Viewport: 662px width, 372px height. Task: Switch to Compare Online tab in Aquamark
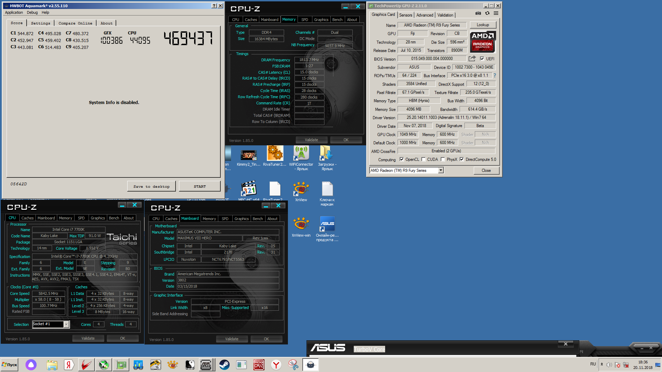(75, 23)
